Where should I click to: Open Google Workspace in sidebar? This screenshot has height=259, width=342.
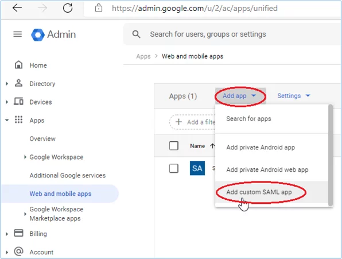(56, 157)
